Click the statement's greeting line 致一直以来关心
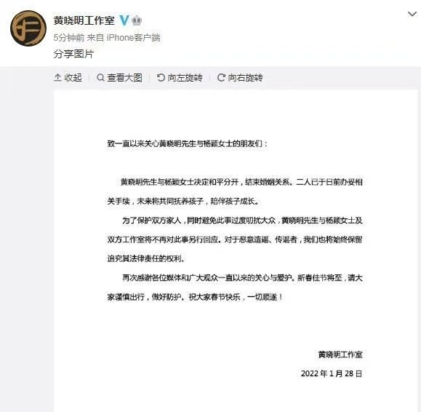 188,143
